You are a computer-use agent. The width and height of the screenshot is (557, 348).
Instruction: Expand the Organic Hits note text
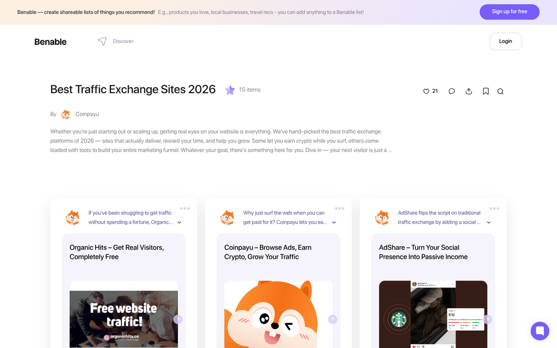[180, 223]
